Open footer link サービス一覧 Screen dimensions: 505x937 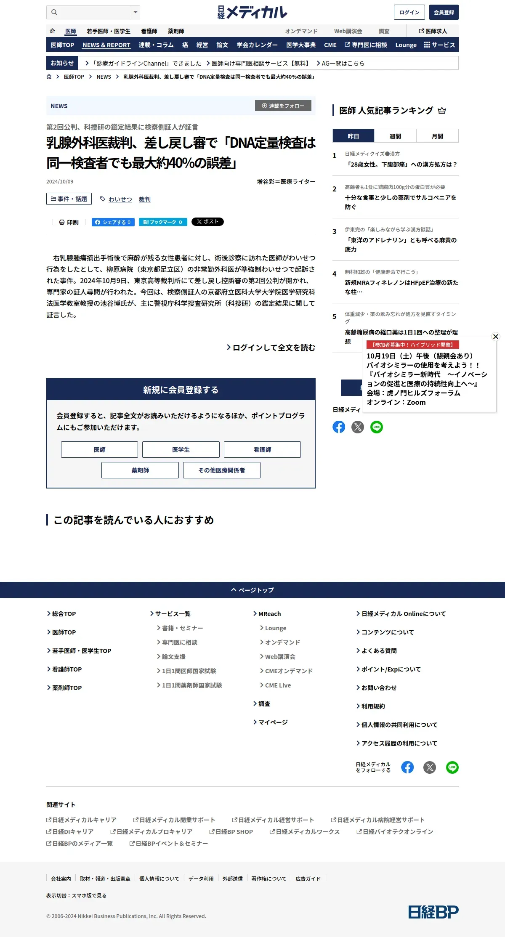170,614
